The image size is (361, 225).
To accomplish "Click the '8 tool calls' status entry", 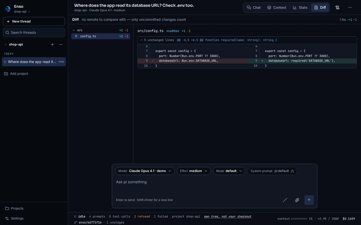I will pyautogui.click(x=120, y=216).
